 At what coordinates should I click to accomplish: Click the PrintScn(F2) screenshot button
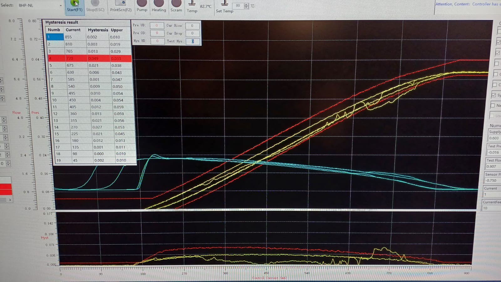click(x=121, y=7)
